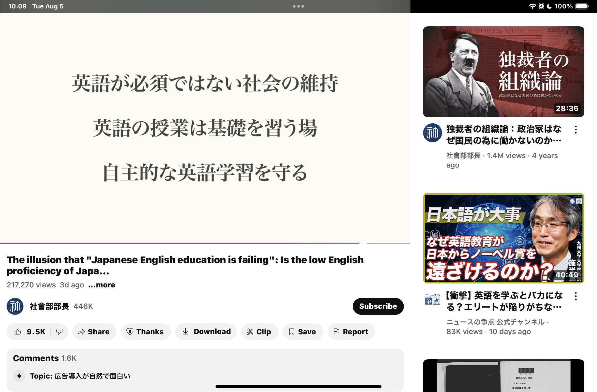The width and height of the screenshot is (597, 392).
Task: Expand the description with ...more
Action: 102,285
